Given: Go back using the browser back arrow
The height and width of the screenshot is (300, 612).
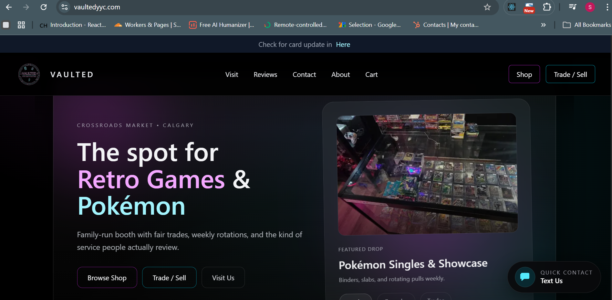Looking at the screenshot, I should coord(9,7).
